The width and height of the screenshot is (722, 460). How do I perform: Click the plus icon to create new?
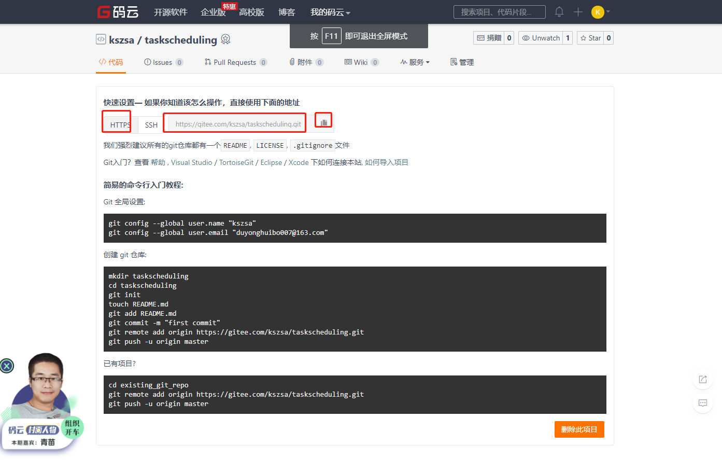pyautogui.click(x=578, y=11)
